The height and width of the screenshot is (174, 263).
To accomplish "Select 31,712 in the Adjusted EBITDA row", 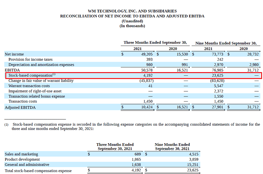I will [x=253, y=107].
